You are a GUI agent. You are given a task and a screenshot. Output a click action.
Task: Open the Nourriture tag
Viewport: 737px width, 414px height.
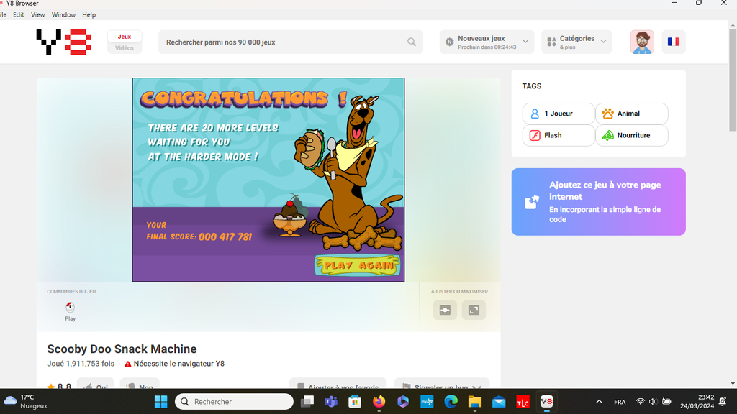[x=631, y=135]
